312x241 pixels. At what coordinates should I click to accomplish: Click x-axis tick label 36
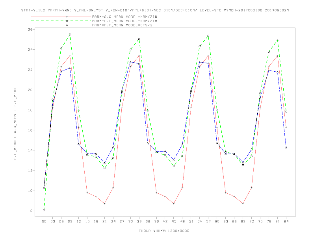pyautogui.click(x=148, y=221)
